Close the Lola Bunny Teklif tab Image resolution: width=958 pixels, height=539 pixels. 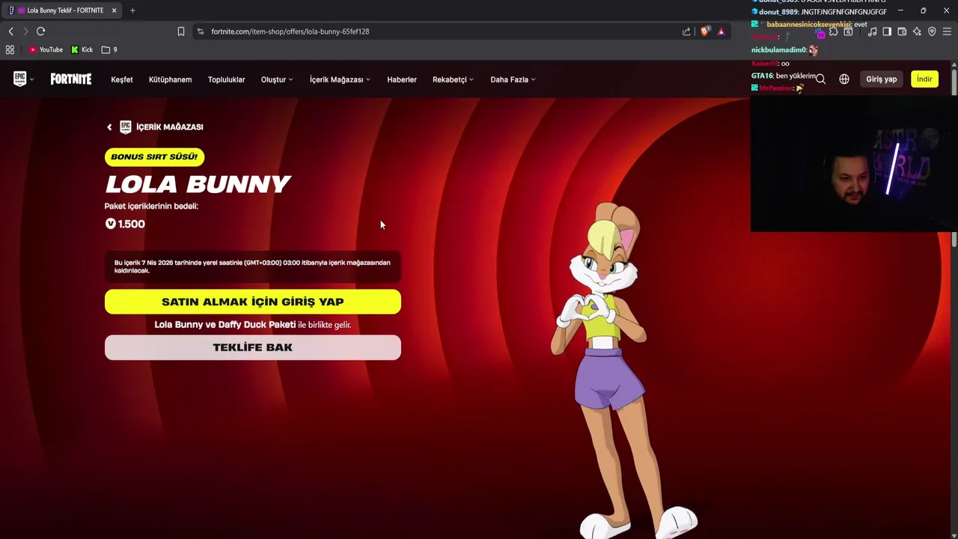tap(114, 10)
